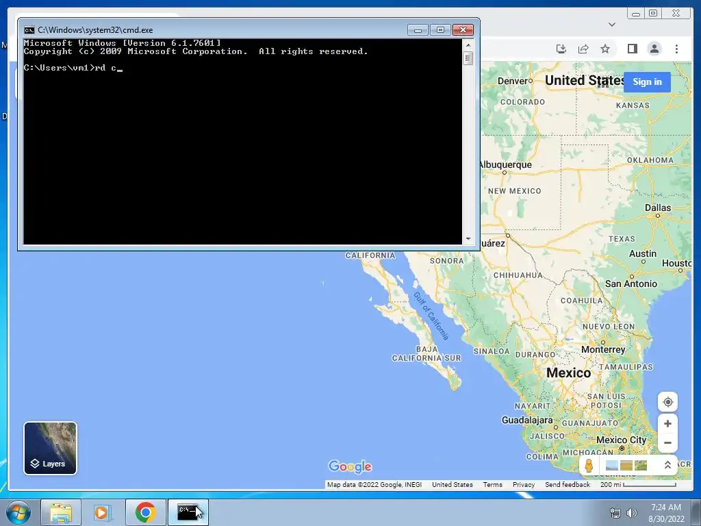Expand Chrome tab search chevron
The height and width of the screenshot is (526, 701).
[x=612, y=25]
